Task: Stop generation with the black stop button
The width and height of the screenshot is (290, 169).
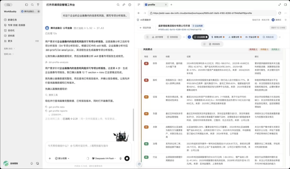Action: tap(127, 159)
